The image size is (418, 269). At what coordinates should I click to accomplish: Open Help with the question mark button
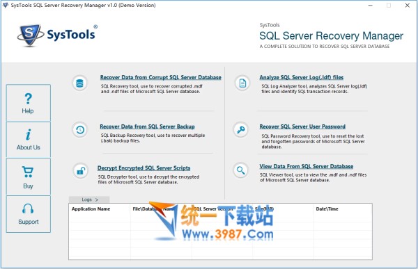(x=29, y=103)
